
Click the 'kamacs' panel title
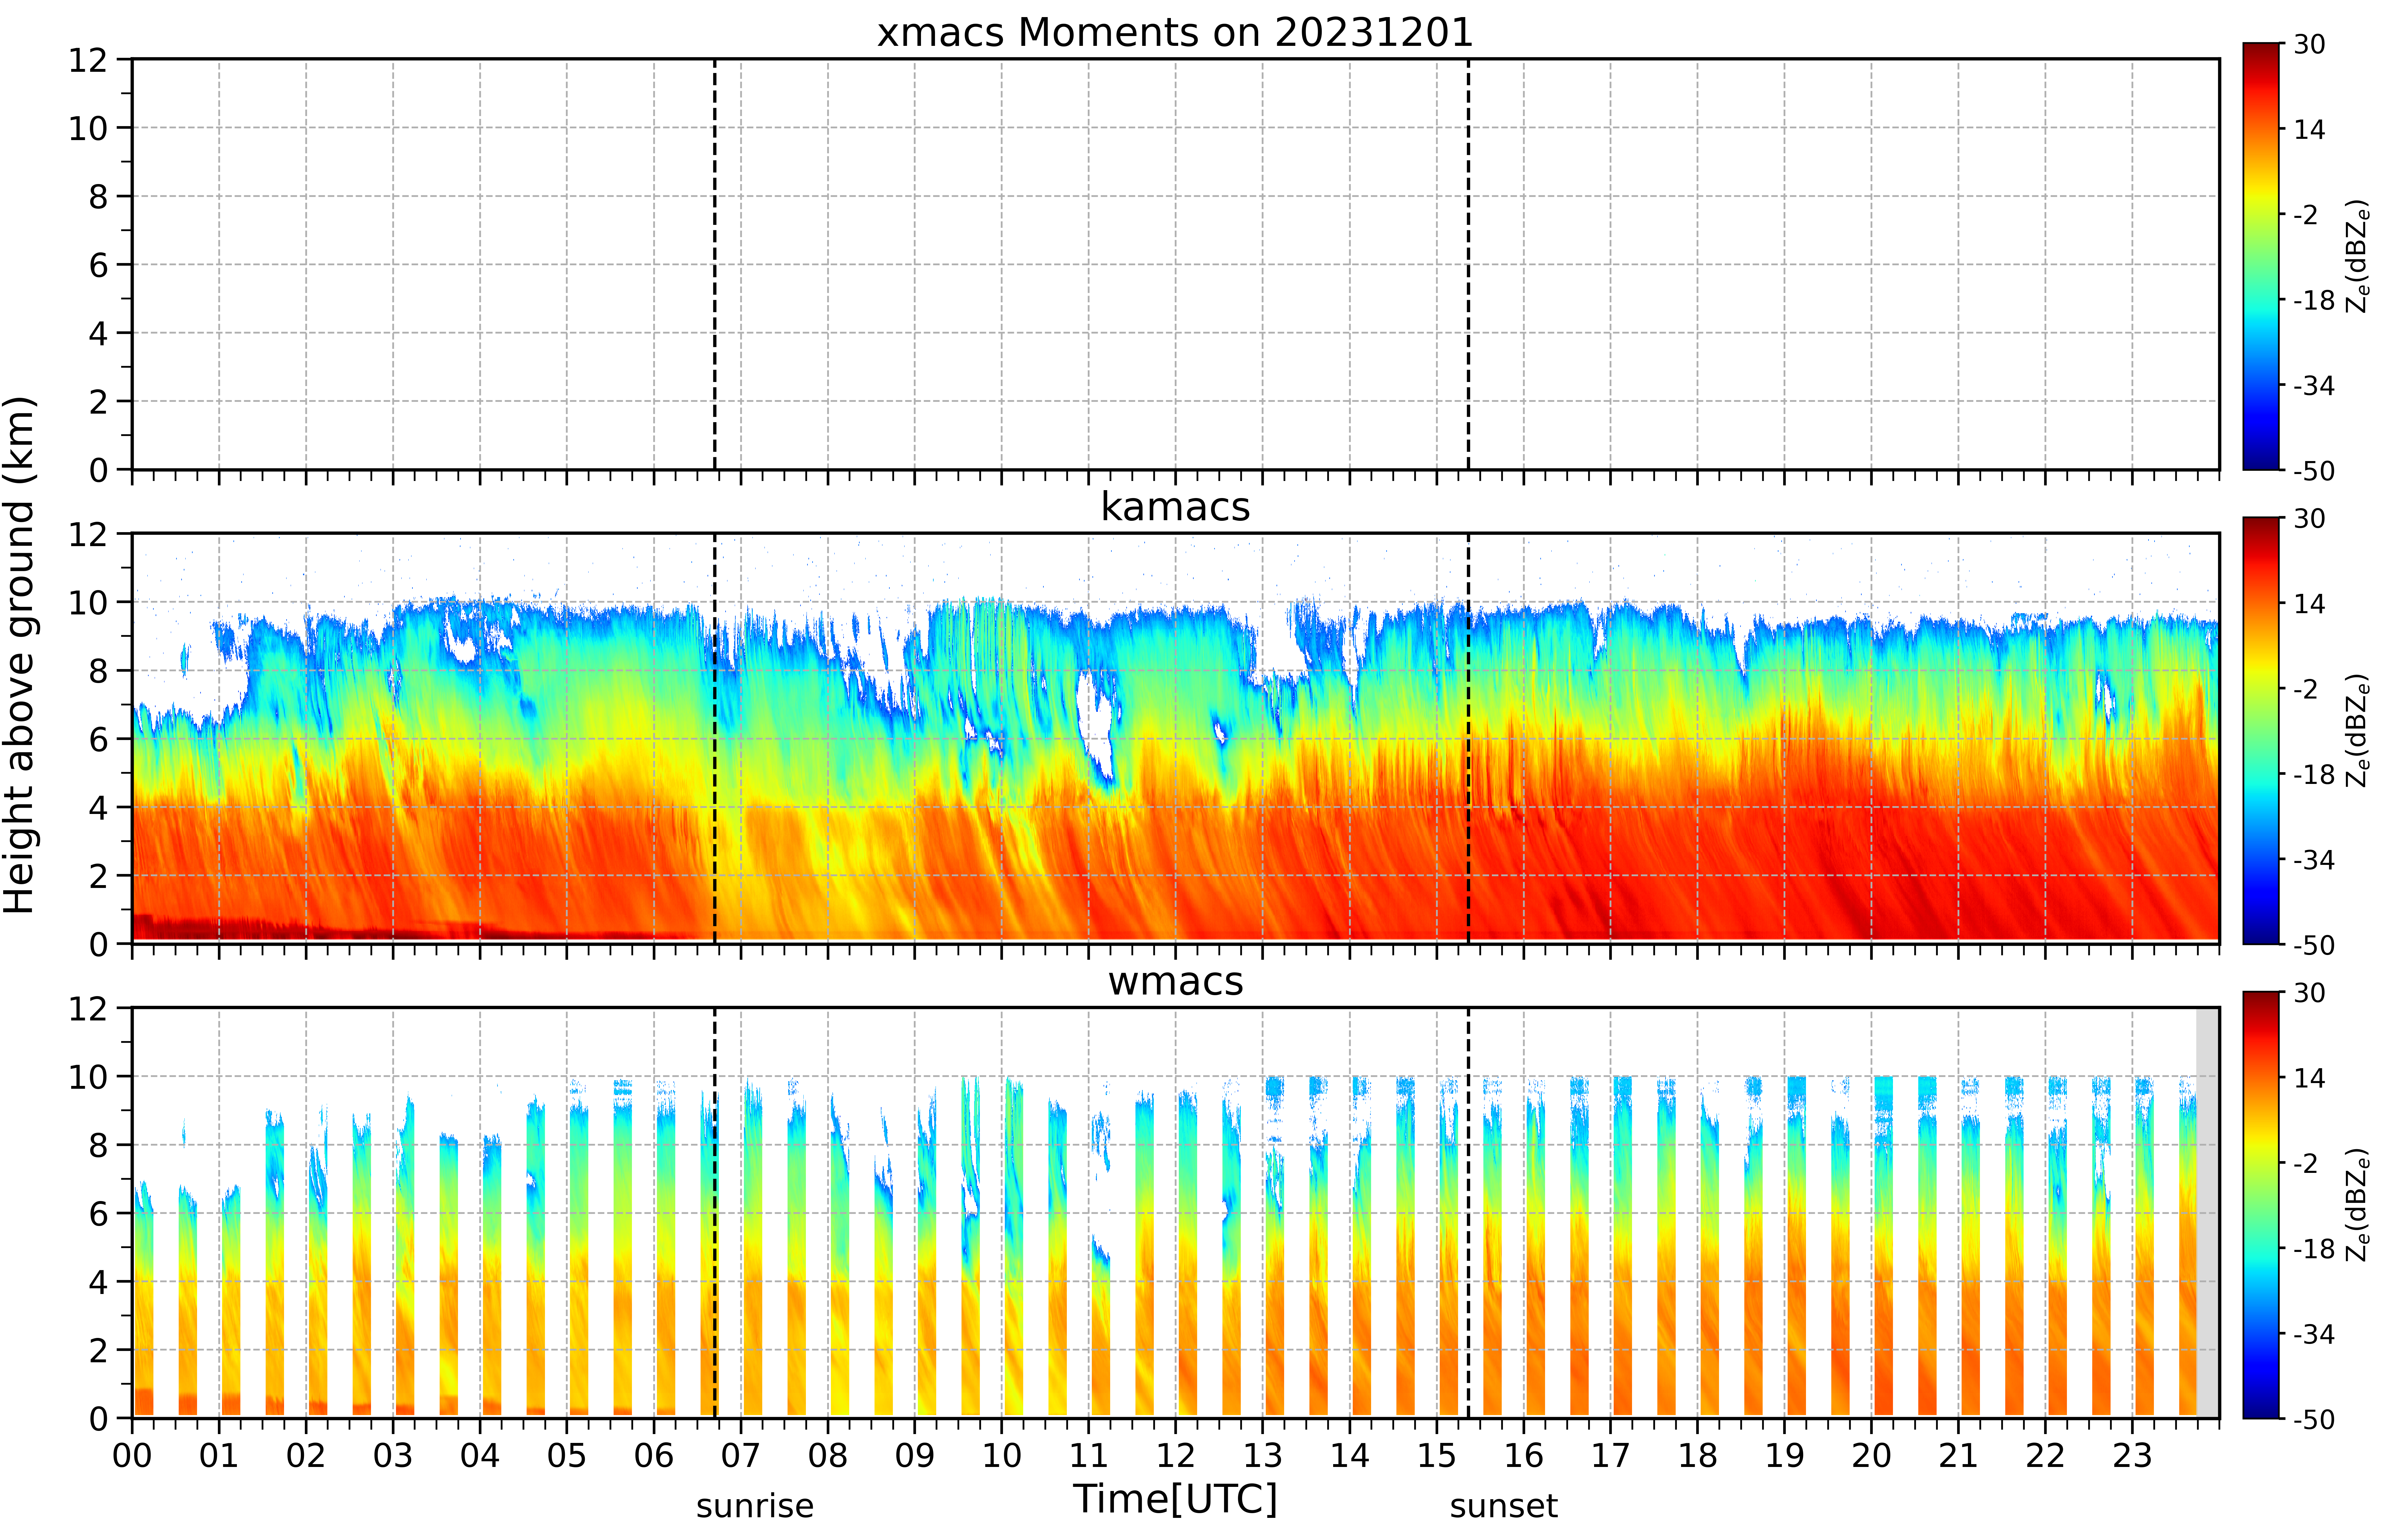pyautogui.click(x=1175, y=507)
